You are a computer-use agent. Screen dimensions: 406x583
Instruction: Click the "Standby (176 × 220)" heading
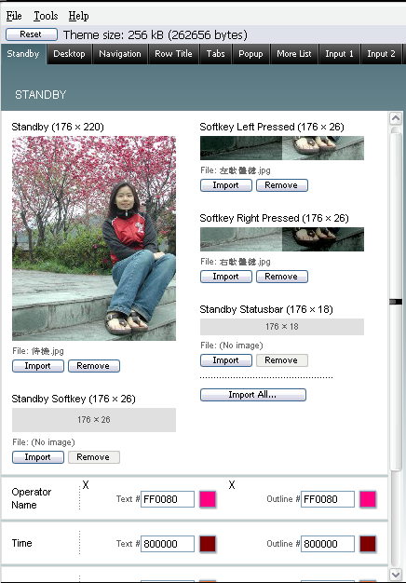coord(58,128)
